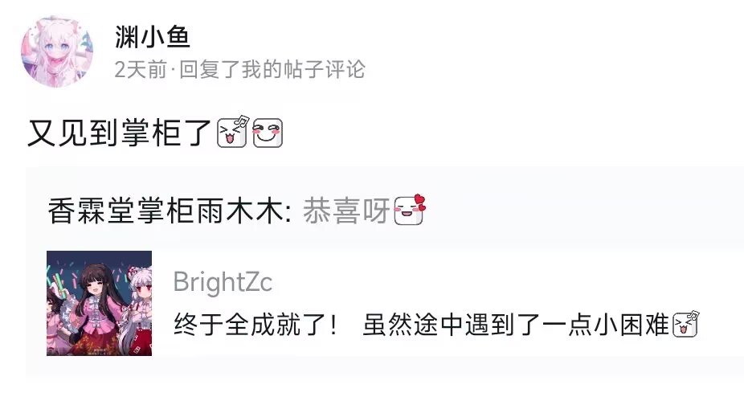744x401 pixels.
Task: Select the white post preview card
Action: click(395, 303)
